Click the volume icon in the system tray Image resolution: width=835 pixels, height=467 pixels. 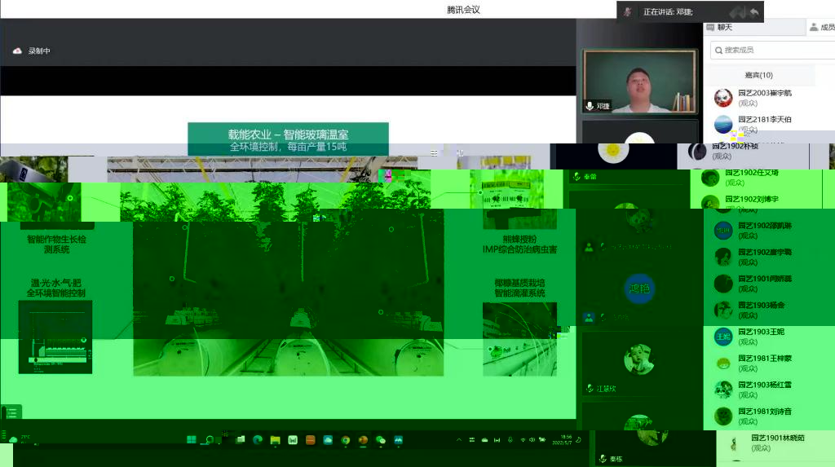532,440
